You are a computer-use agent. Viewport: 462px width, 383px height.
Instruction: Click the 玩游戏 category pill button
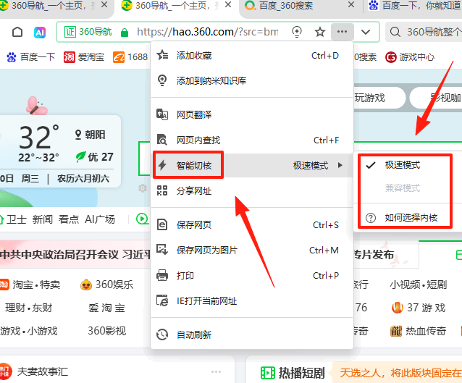click(x=378, y=98)
